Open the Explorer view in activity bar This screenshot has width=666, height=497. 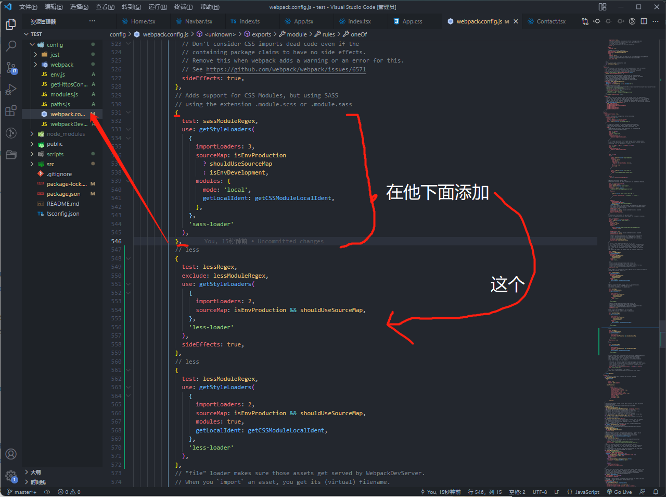pos(11,24)
